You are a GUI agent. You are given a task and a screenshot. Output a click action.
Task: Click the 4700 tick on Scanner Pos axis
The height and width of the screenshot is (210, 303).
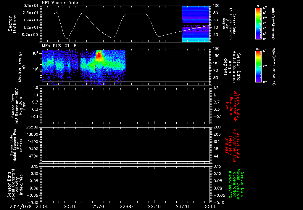[x=33, y=156]
